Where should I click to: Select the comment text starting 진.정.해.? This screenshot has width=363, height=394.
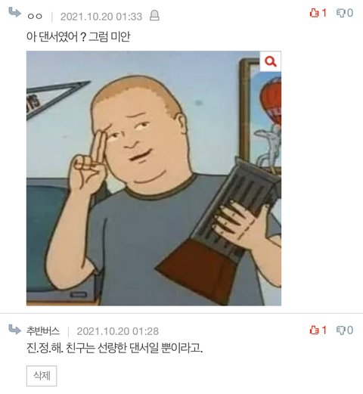click(115, 348)
